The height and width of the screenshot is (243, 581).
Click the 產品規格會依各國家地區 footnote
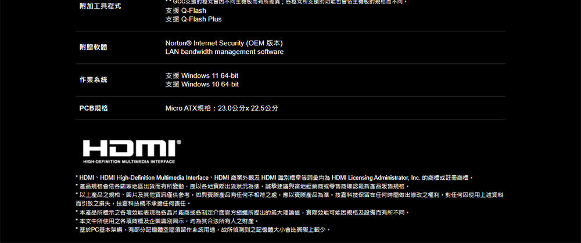242,186
